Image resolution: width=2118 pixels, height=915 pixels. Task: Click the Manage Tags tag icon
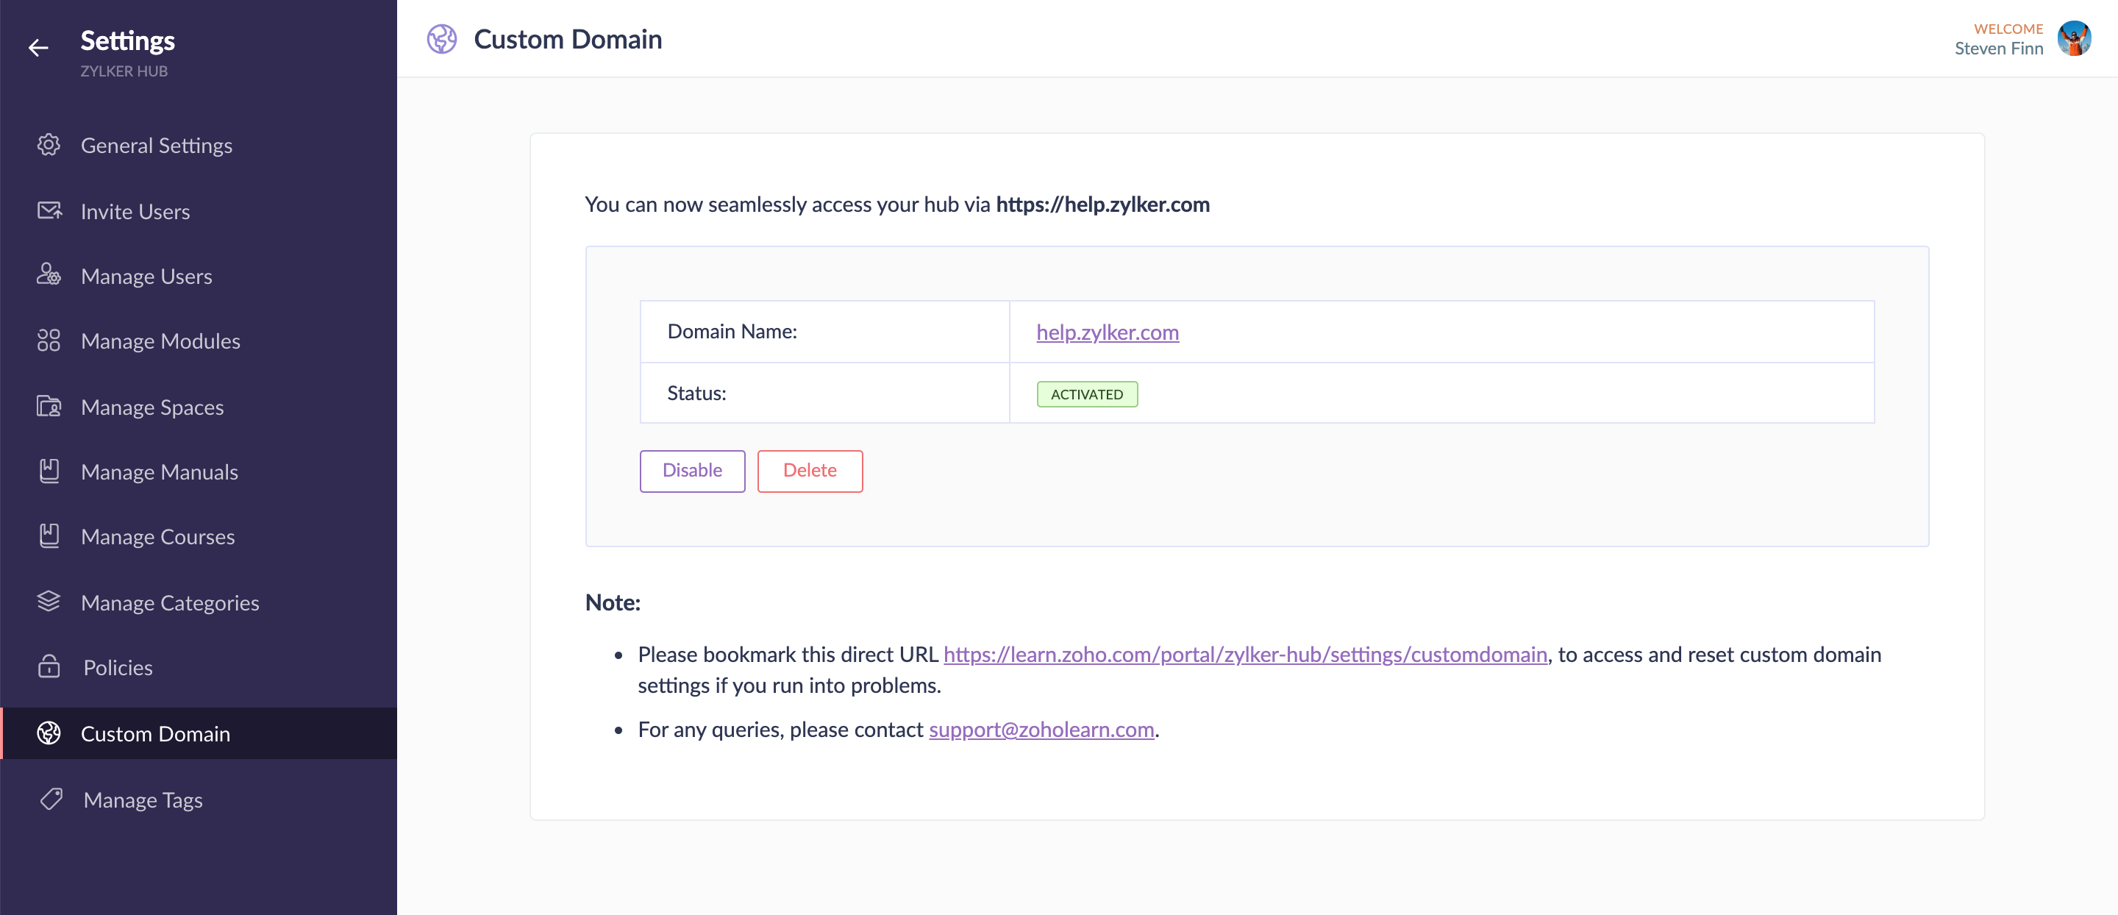tap(51, 799)
